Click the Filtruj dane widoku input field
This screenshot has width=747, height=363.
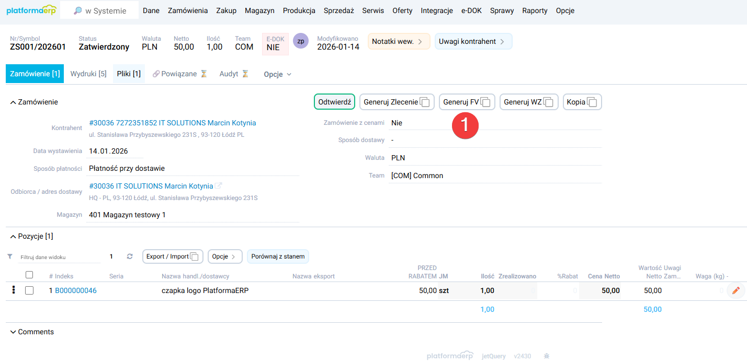[58, 257]
